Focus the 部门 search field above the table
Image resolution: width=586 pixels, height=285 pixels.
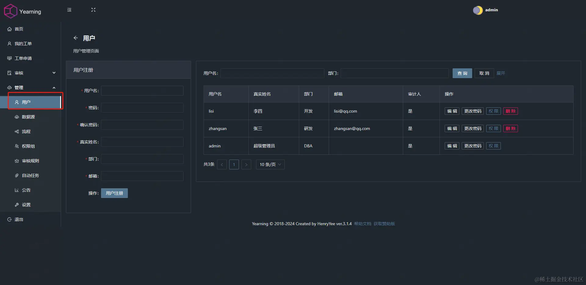[x=395, y=73]
